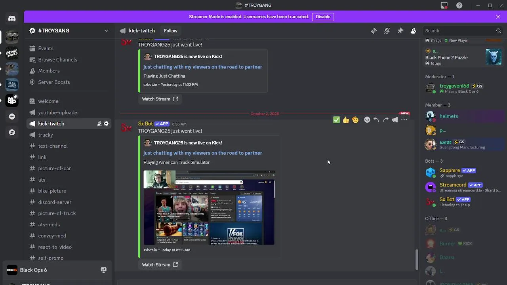This screenshot has width=507, height=285.
Task: Open the ats-mods channel
Action: 69,224
